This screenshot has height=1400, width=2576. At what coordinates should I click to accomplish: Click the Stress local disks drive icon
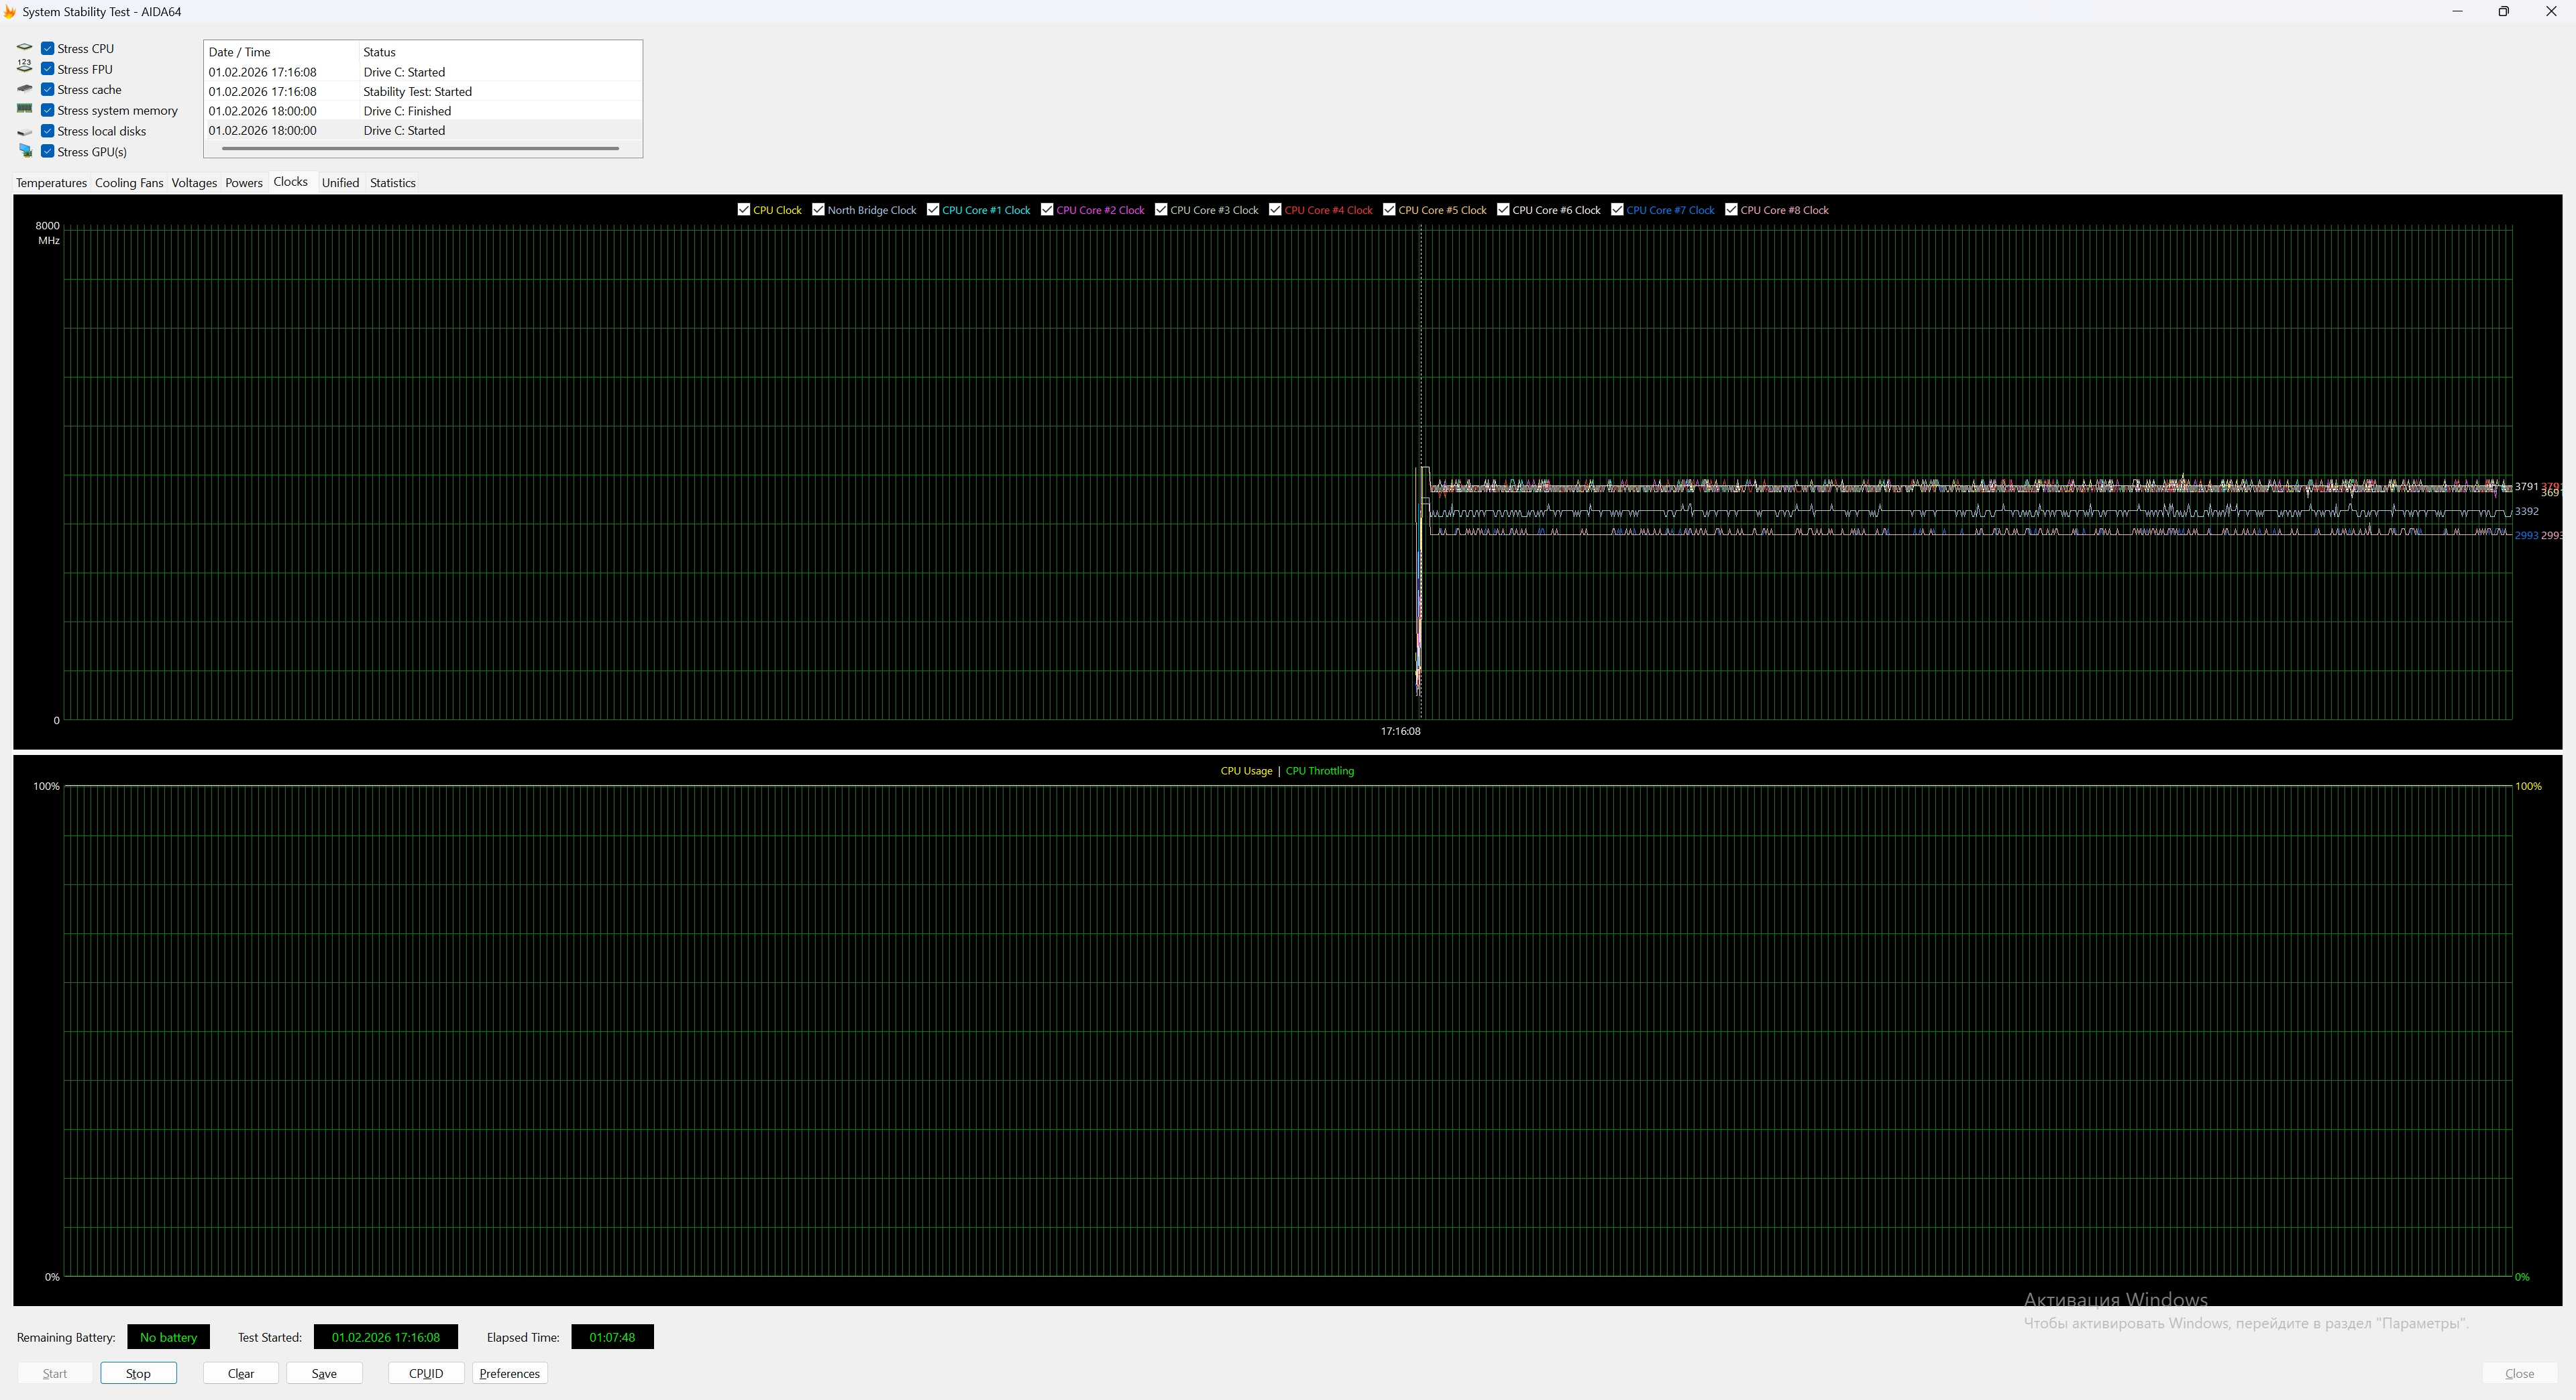pos(25,132)
